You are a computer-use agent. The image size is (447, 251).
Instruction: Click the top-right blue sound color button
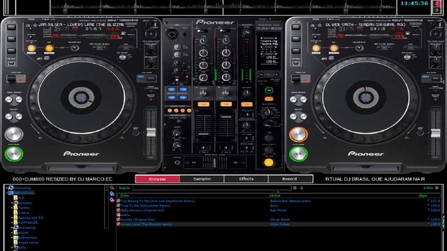[183, 89]
